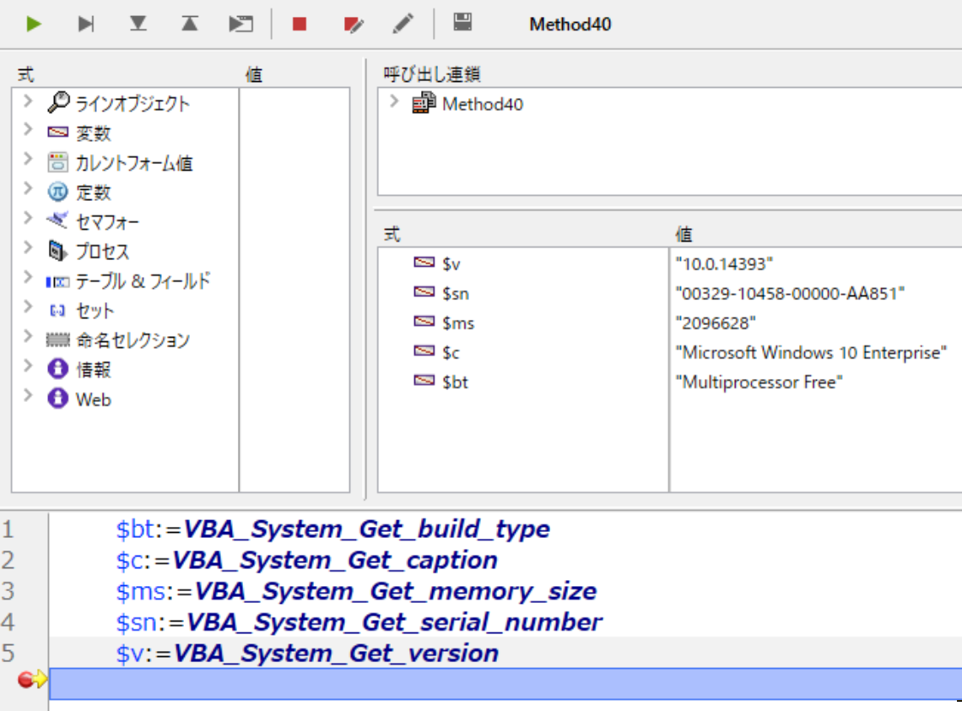The width and height of the screenshot is (962, 711).
Task: Click the Step Out debugger icon
Action: tap(189, 23)
